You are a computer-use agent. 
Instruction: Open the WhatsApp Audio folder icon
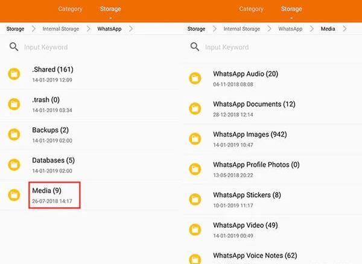click(x=195, y=78)
